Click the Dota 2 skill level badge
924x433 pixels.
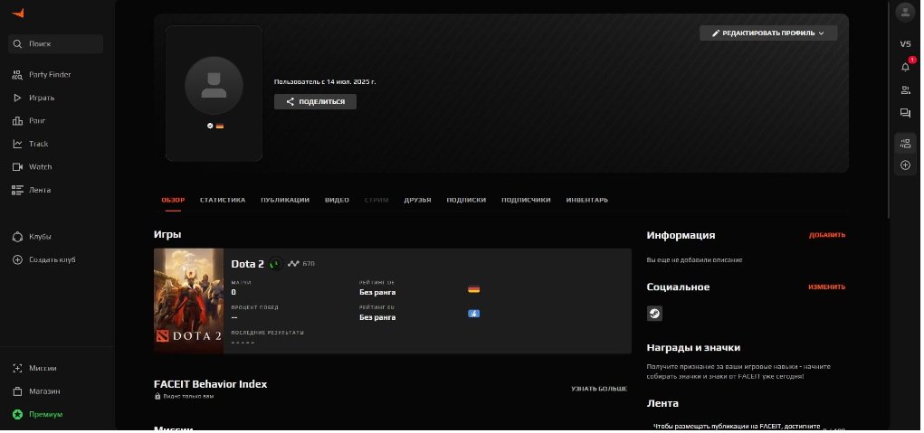tap(275, 264)
